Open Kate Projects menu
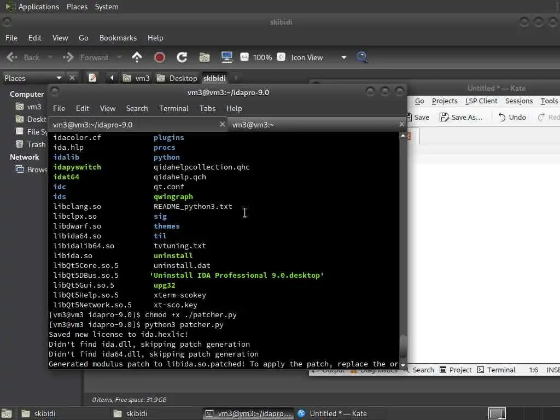 coord(445,101)
